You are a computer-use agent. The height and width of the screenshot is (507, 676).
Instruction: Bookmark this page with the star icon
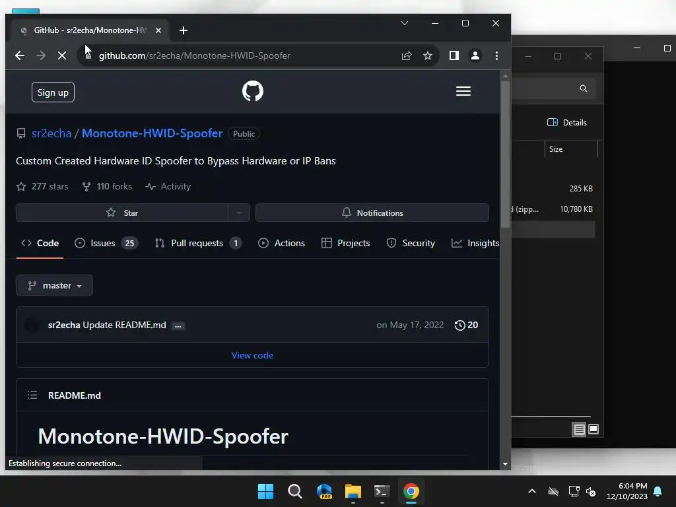point(428,55)
